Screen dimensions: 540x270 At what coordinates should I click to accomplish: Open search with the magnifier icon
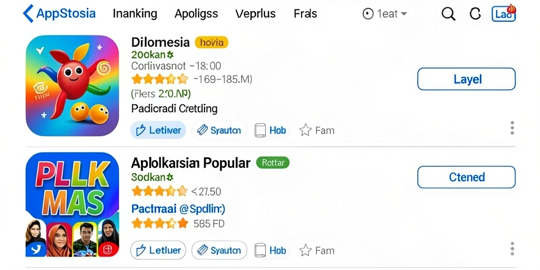click(x=448, y=14)
